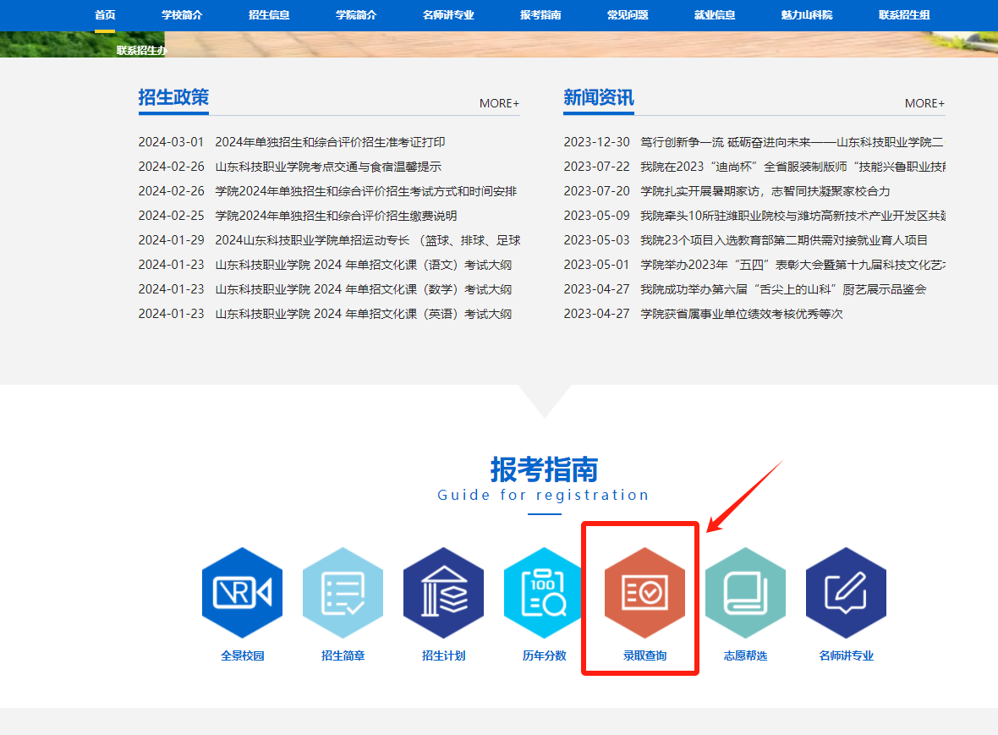
Task: Select 招生信息 in the navigation bar
Action: pos(269,15)
